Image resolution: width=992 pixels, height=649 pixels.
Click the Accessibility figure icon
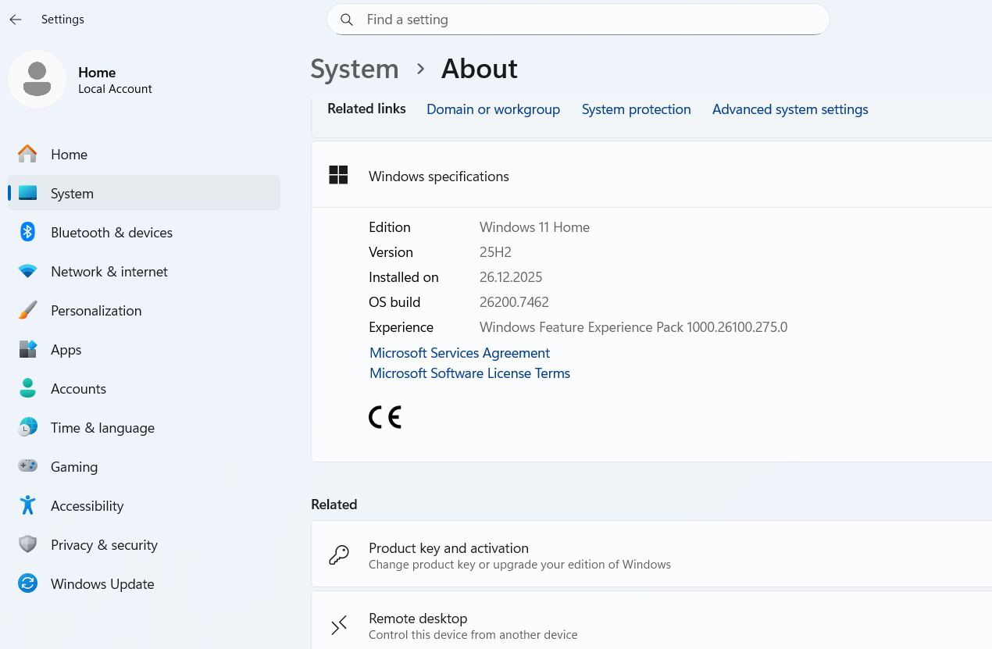(28, 505)
